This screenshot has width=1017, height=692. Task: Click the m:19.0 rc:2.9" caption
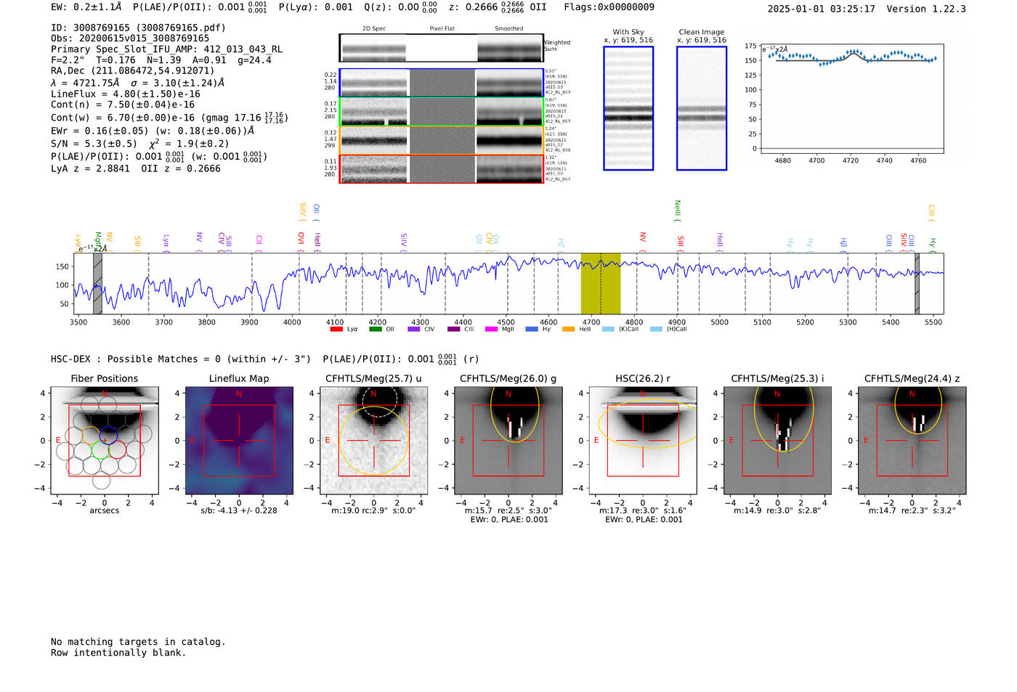point(373,510)
